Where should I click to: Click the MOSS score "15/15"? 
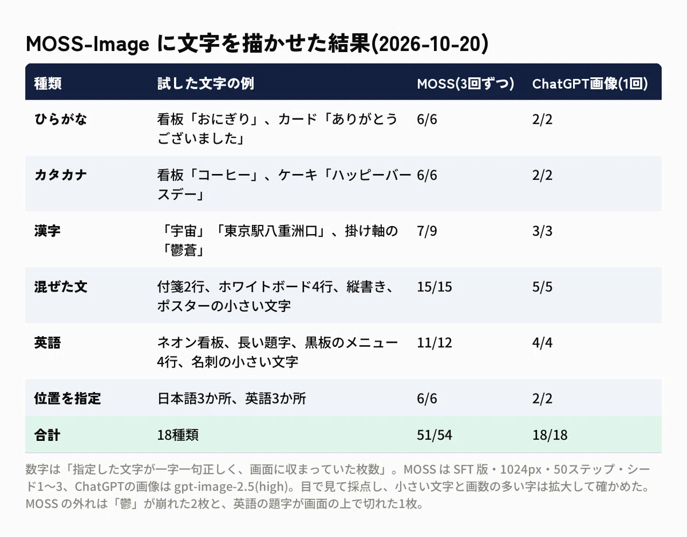(434, 286)
